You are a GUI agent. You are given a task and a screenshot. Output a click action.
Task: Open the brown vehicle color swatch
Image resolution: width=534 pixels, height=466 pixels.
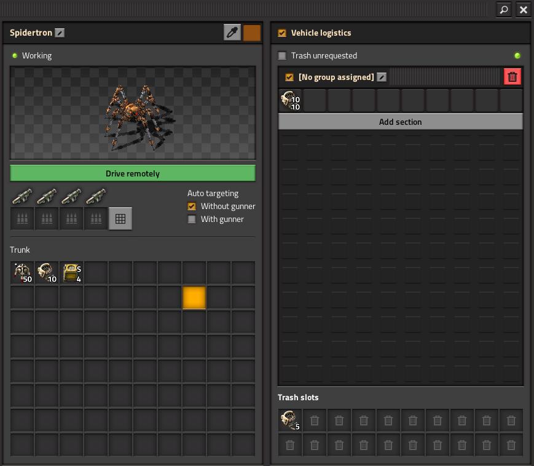(252, 33)
